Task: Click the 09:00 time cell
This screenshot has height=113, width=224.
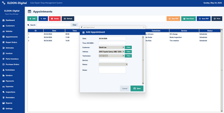Action: tap(67, 34)
